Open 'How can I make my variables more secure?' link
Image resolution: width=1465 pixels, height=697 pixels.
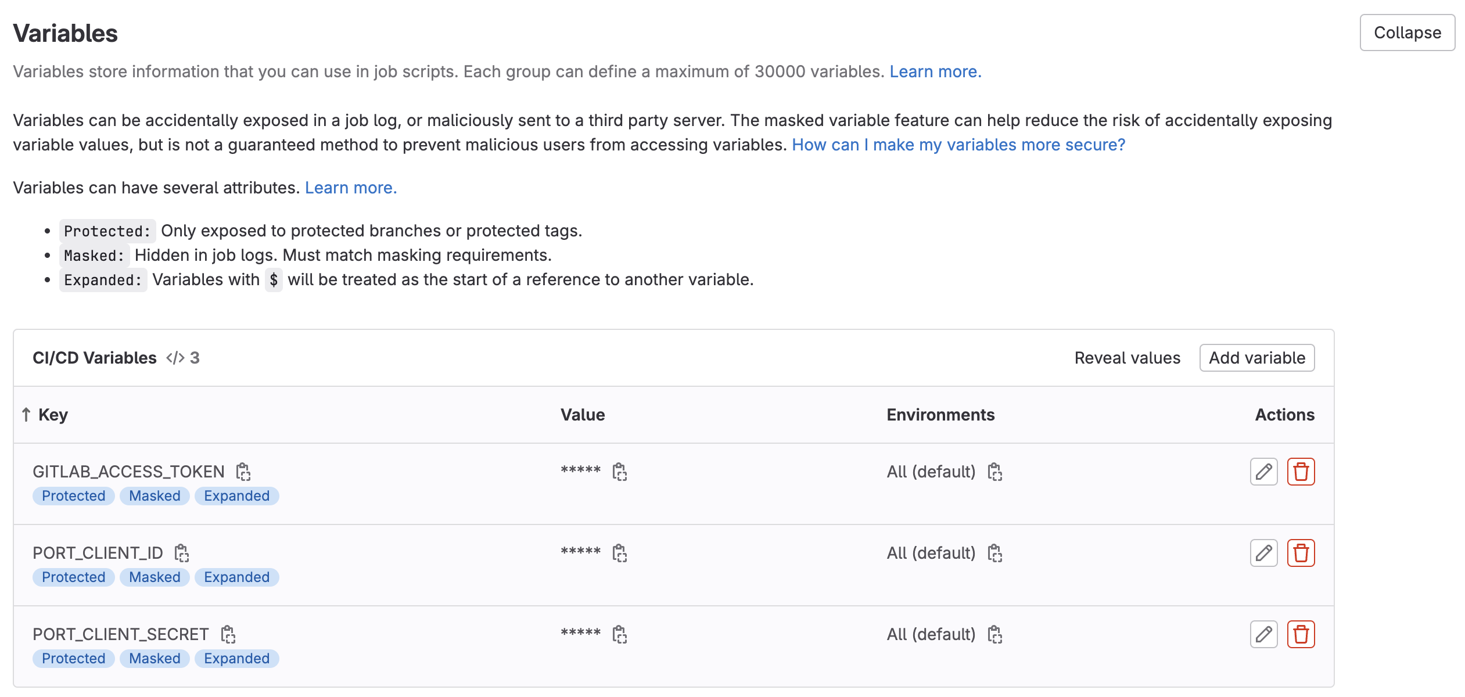pyautogui.click(x=958, y=145)
